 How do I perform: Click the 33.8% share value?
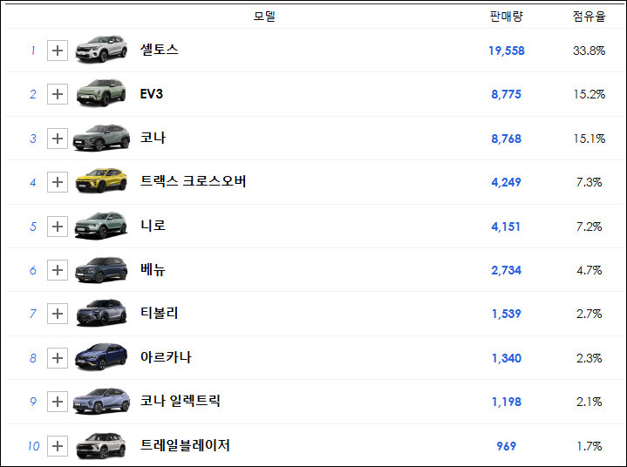589,51
